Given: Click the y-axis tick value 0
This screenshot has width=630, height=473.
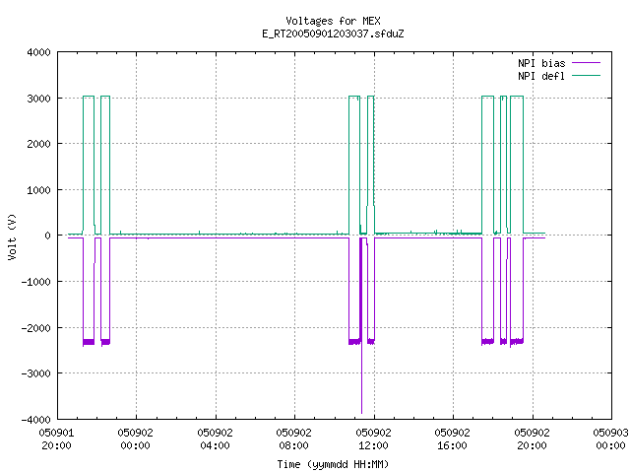Looking at the screenshot, I should click(48, 236).
